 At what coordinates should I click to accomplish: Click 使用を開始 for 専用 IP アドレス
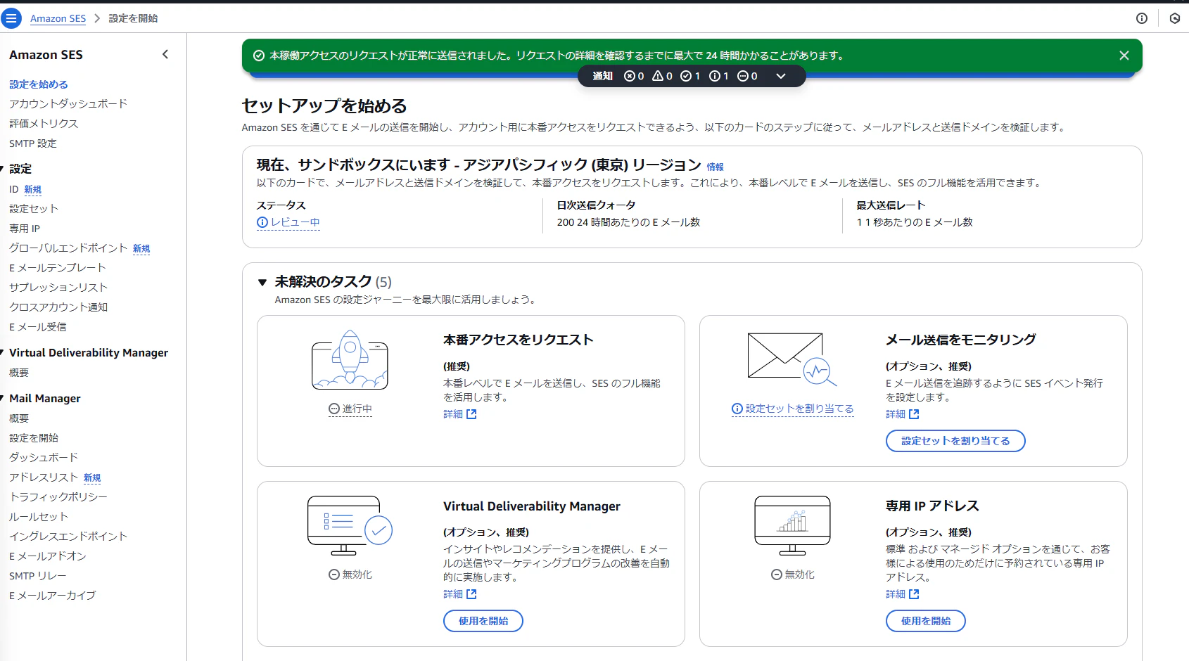[926, 621]
